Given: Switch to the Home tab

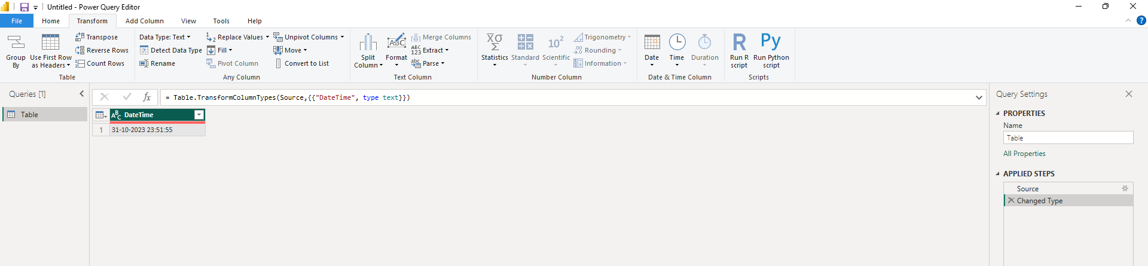Looking at the screenshot, I should pyautogui.click(x=51, y=21).
